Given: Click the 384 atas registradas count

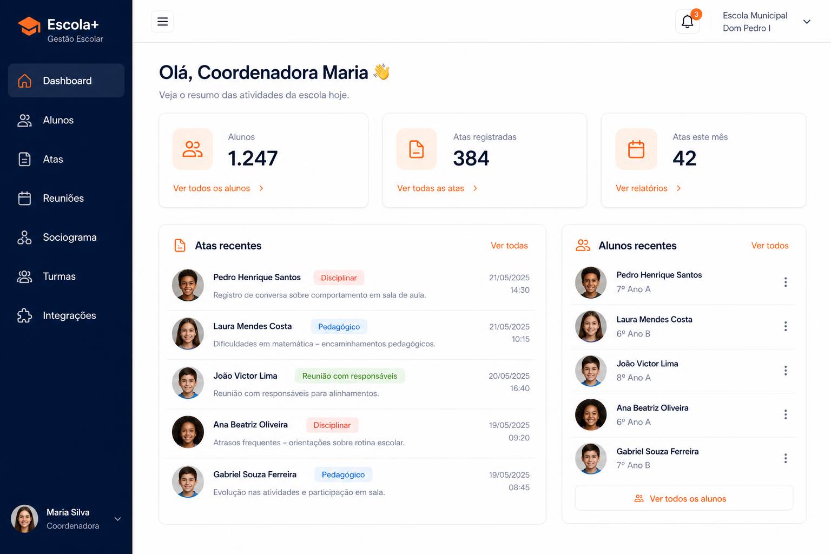Looking at the screenshot, I should 471,158.
